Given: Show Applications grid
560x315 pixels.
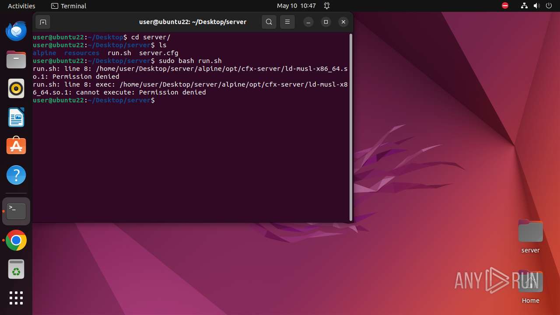Looking at the screenshot, I should tap(16, 298).
